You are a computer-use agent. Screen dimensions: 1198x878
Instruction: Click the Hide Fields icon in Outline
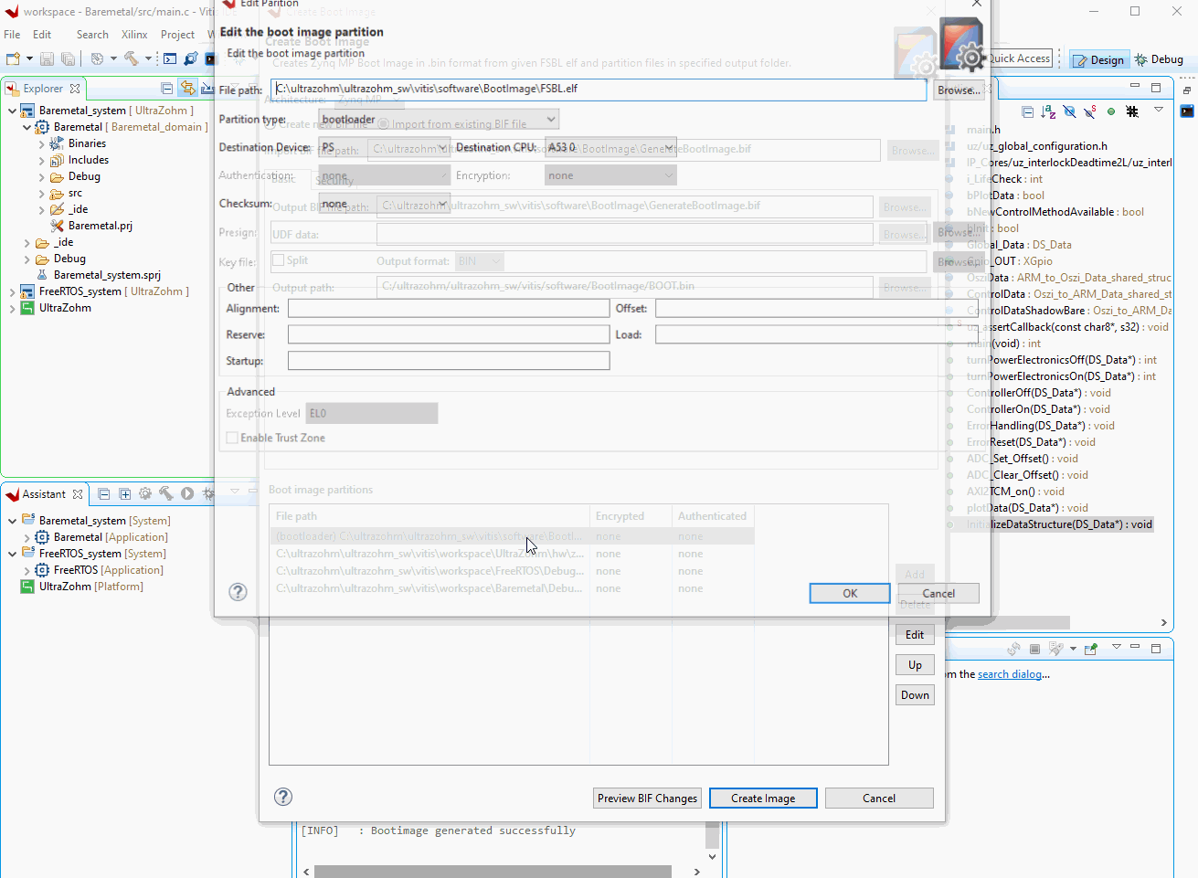[1069, 111]
